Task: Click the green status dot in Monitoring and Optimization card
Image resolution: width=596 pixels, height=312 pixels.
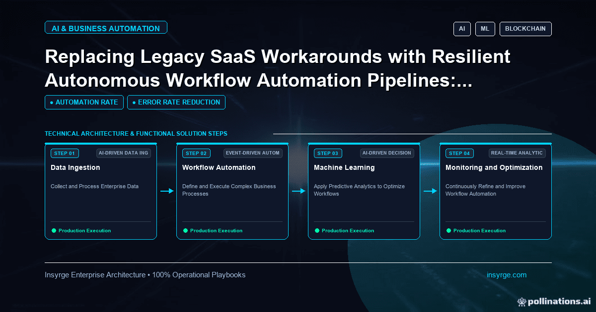Action: point(448,230)
